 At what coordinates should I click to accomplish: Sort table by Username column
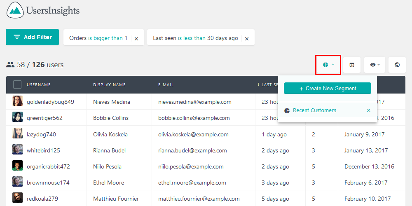[39, 85]
